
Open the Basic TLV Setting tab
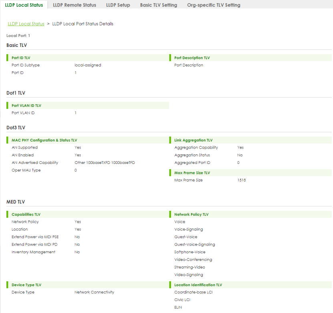point(158,5)
